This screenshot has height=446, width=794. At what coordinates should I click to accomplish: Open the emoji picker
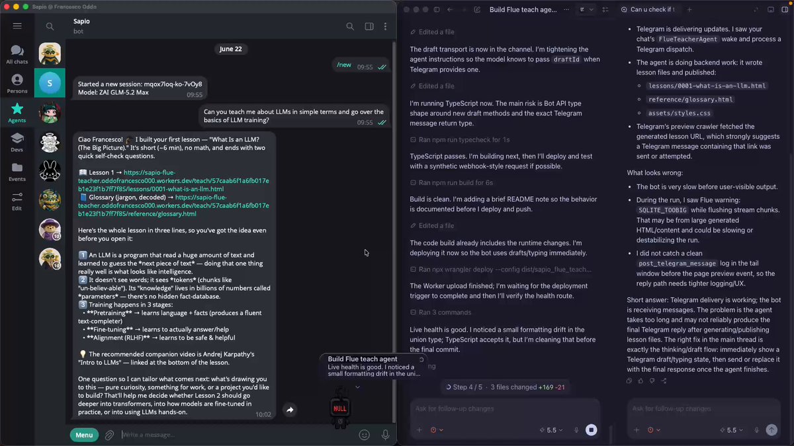click(x=364, y=435)
